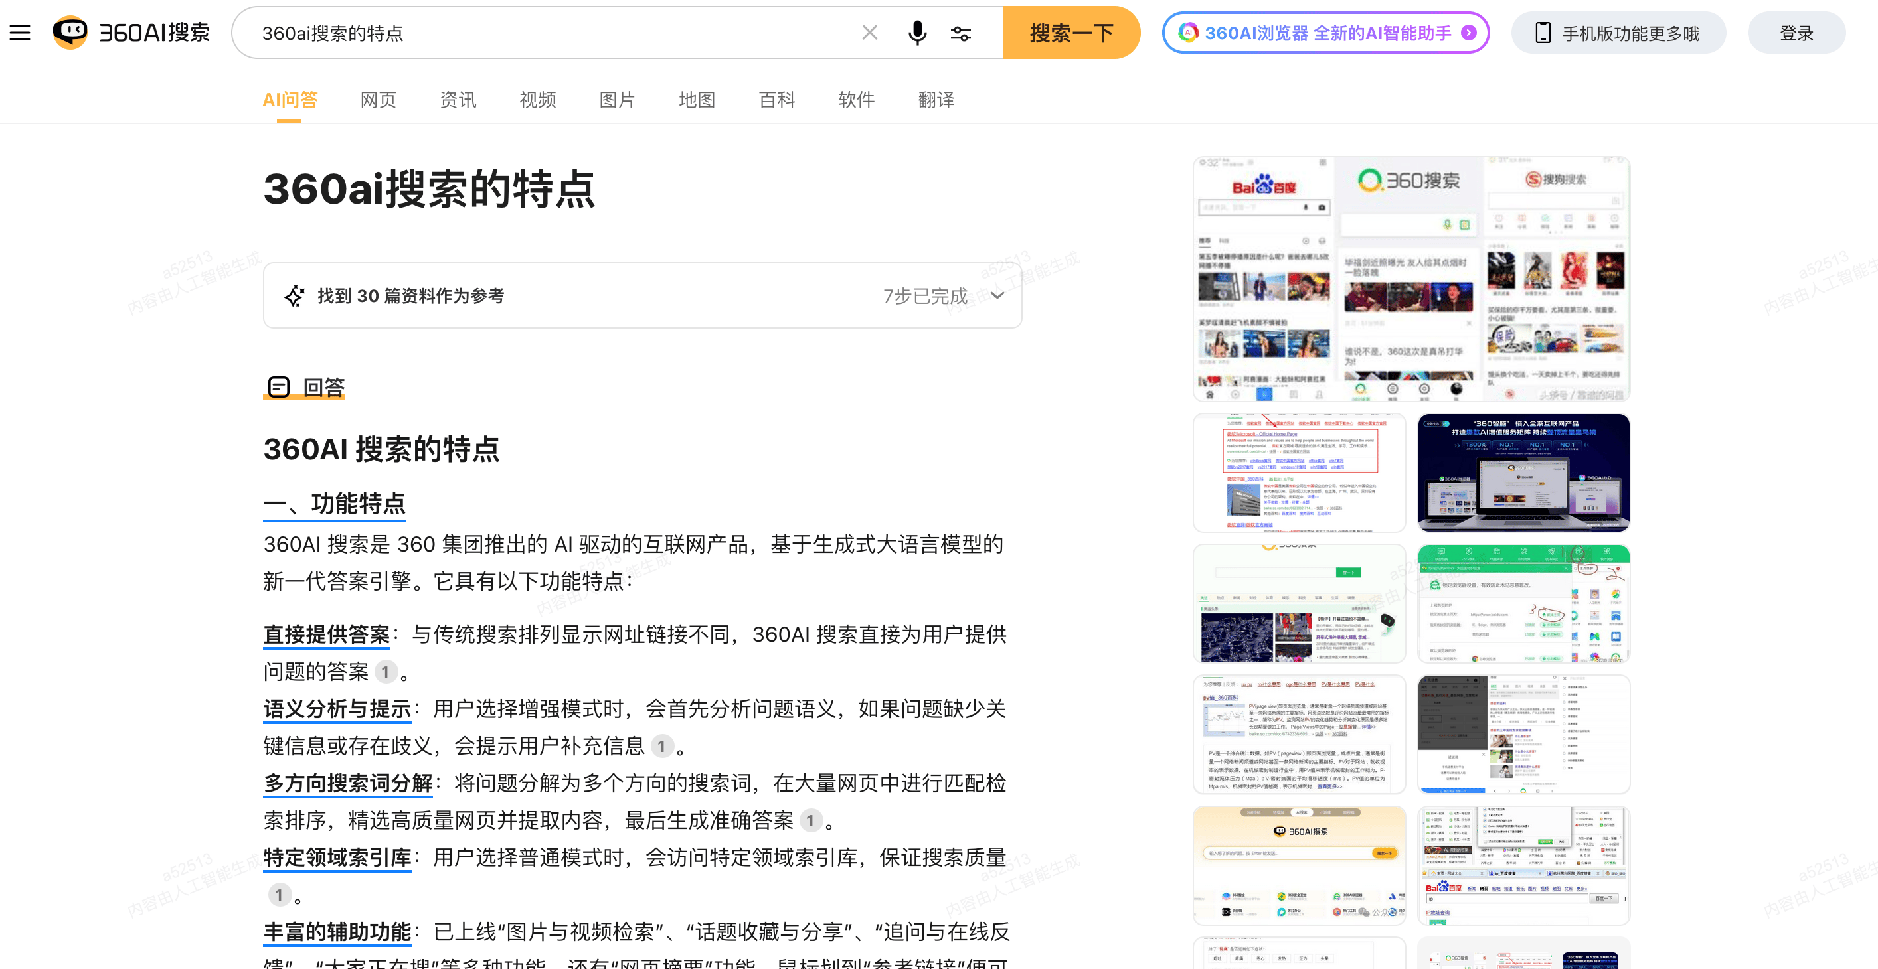Click the 手机版功能更多哦 button

coord(1618,33)
